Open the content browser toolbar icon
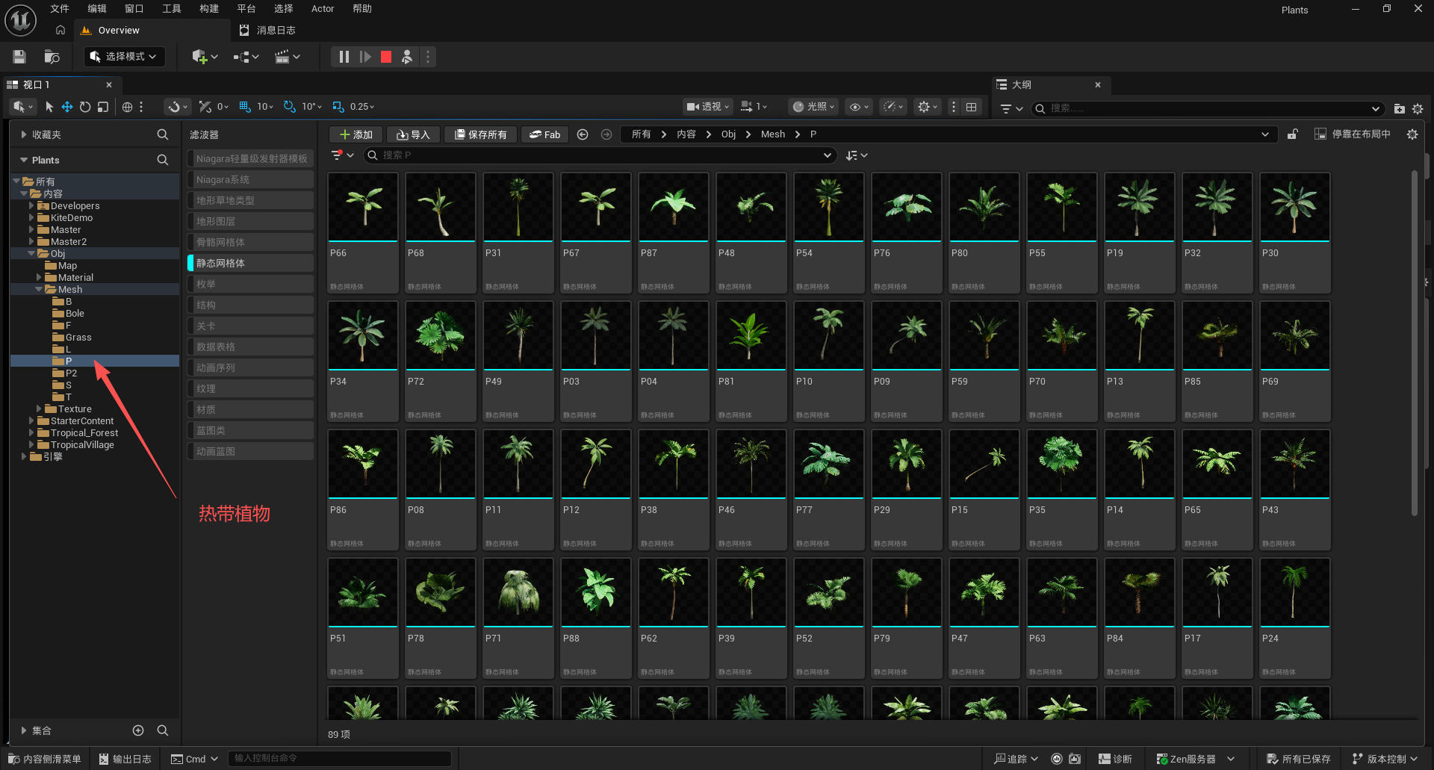Viewport: 1434px width, 770px height. click(x=52, y=57)
